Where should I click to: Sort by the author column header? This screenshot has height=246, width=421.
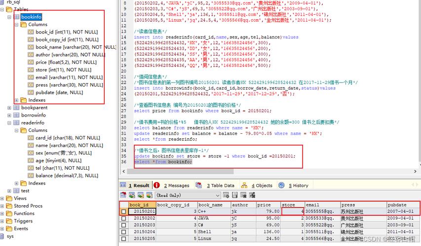point(243,205)
